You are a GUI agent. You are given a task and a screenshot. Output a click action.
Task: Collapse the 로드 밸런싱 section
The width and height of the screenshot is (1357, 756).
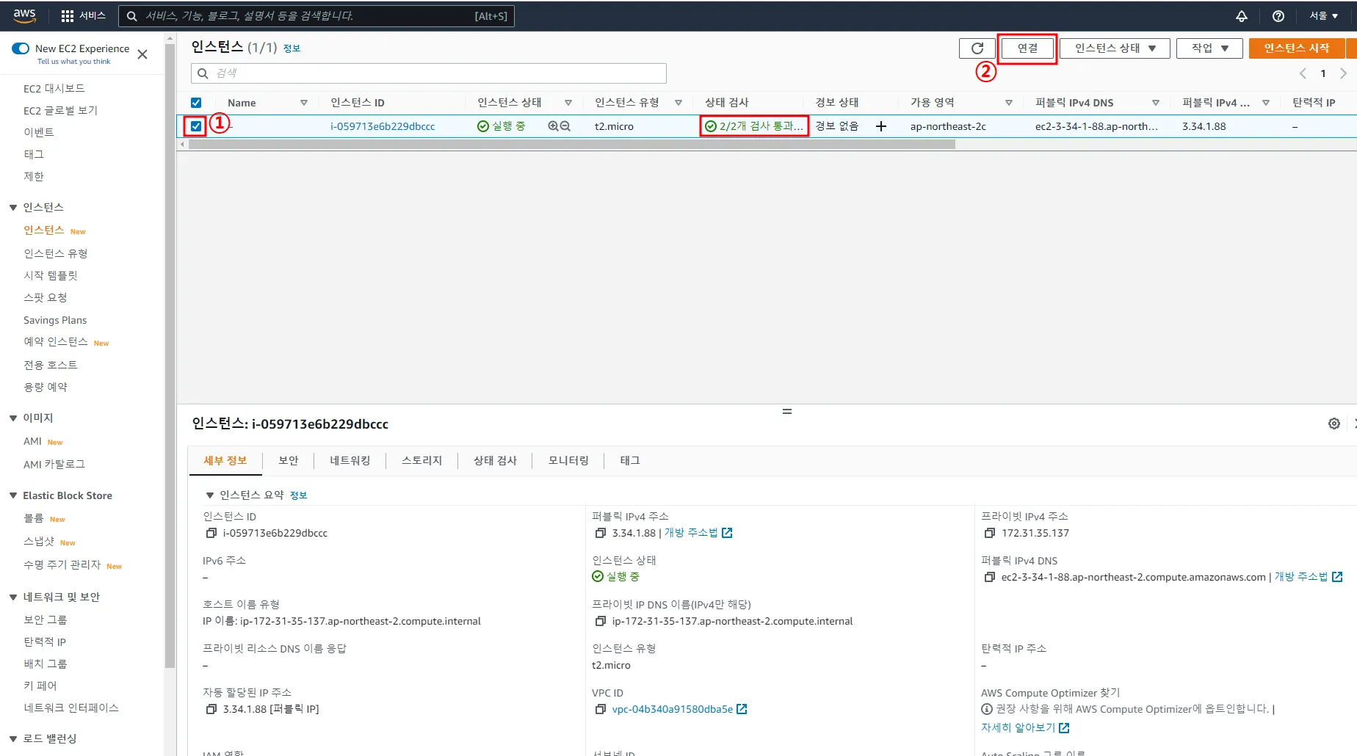coord(13,739)
